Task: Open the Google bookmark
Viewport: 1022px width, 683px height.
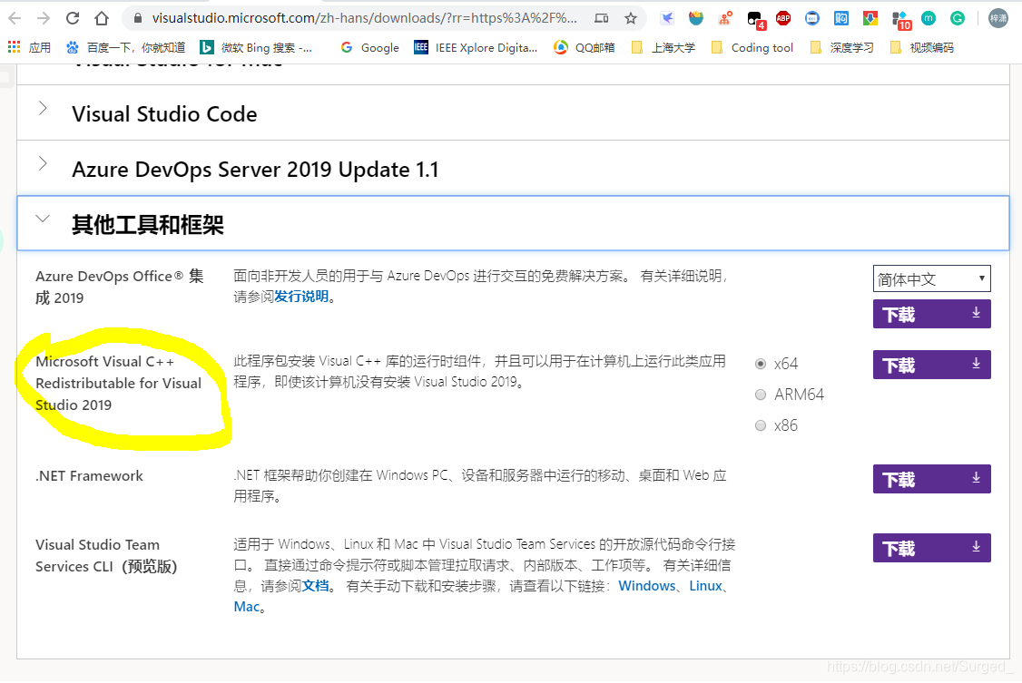Action: click(369, 47)
